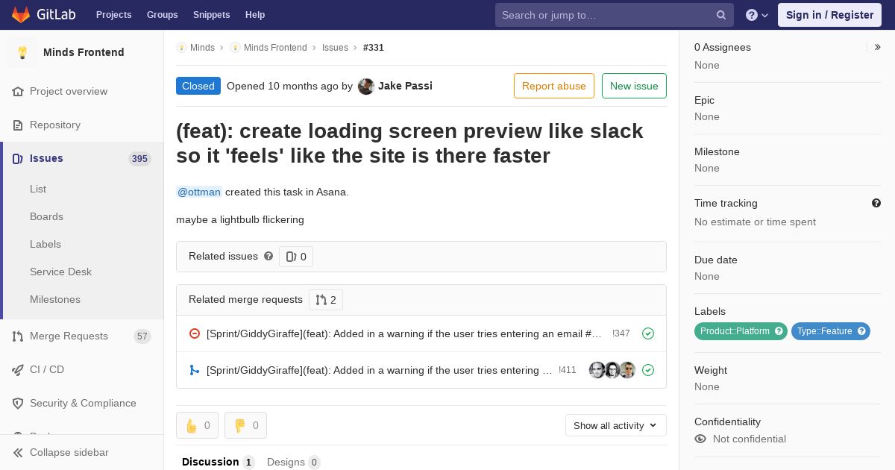Click the Report abuse button
This screenshot has height=470, width=895.
tap(554, 86)
